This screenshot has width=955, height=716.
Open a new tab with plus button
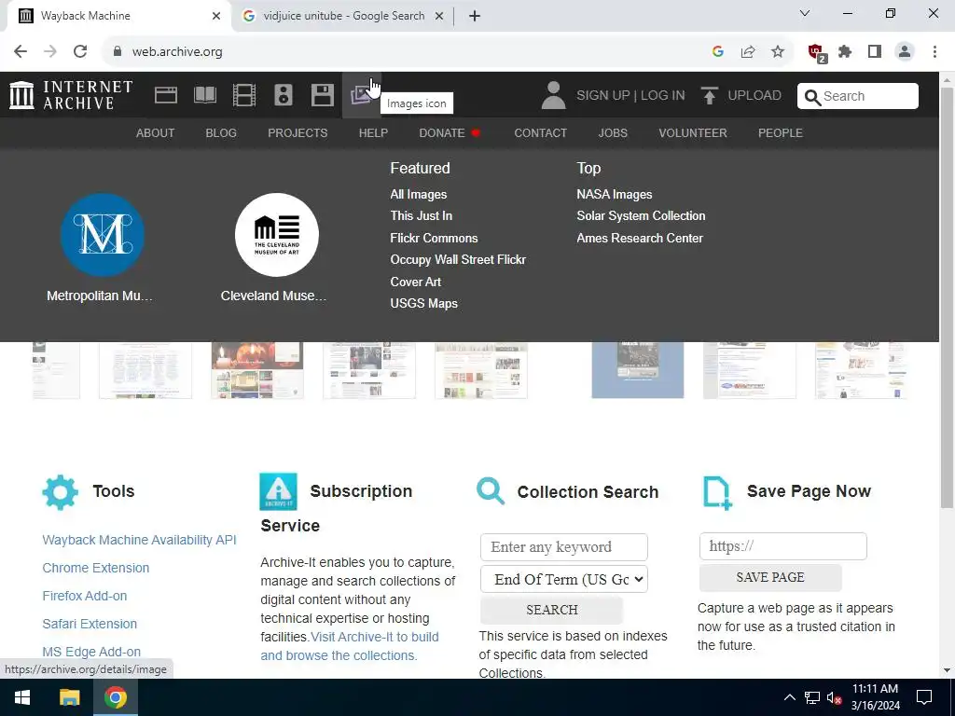click(x=475, y=17)
